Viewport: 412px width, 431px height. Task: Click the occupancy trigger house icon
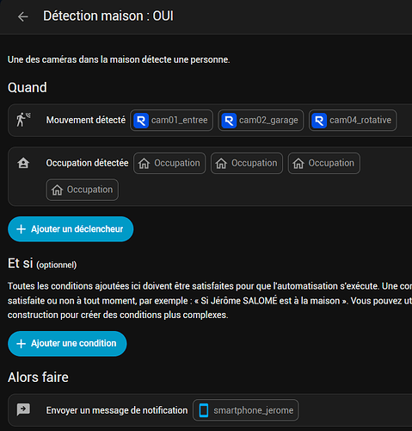[x=23, y=163]
